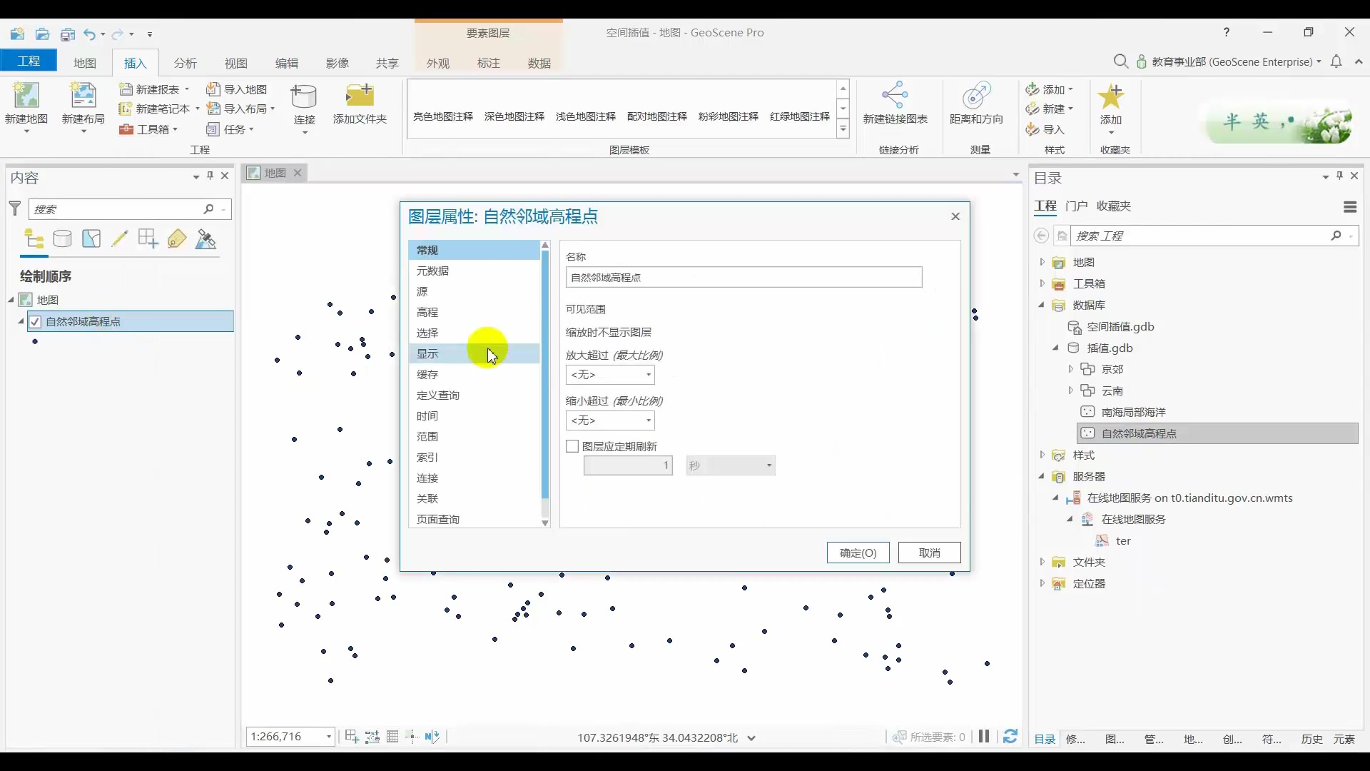
Task: Select the 显示 tab in layer properties
Action: click(x=427, y=354)
